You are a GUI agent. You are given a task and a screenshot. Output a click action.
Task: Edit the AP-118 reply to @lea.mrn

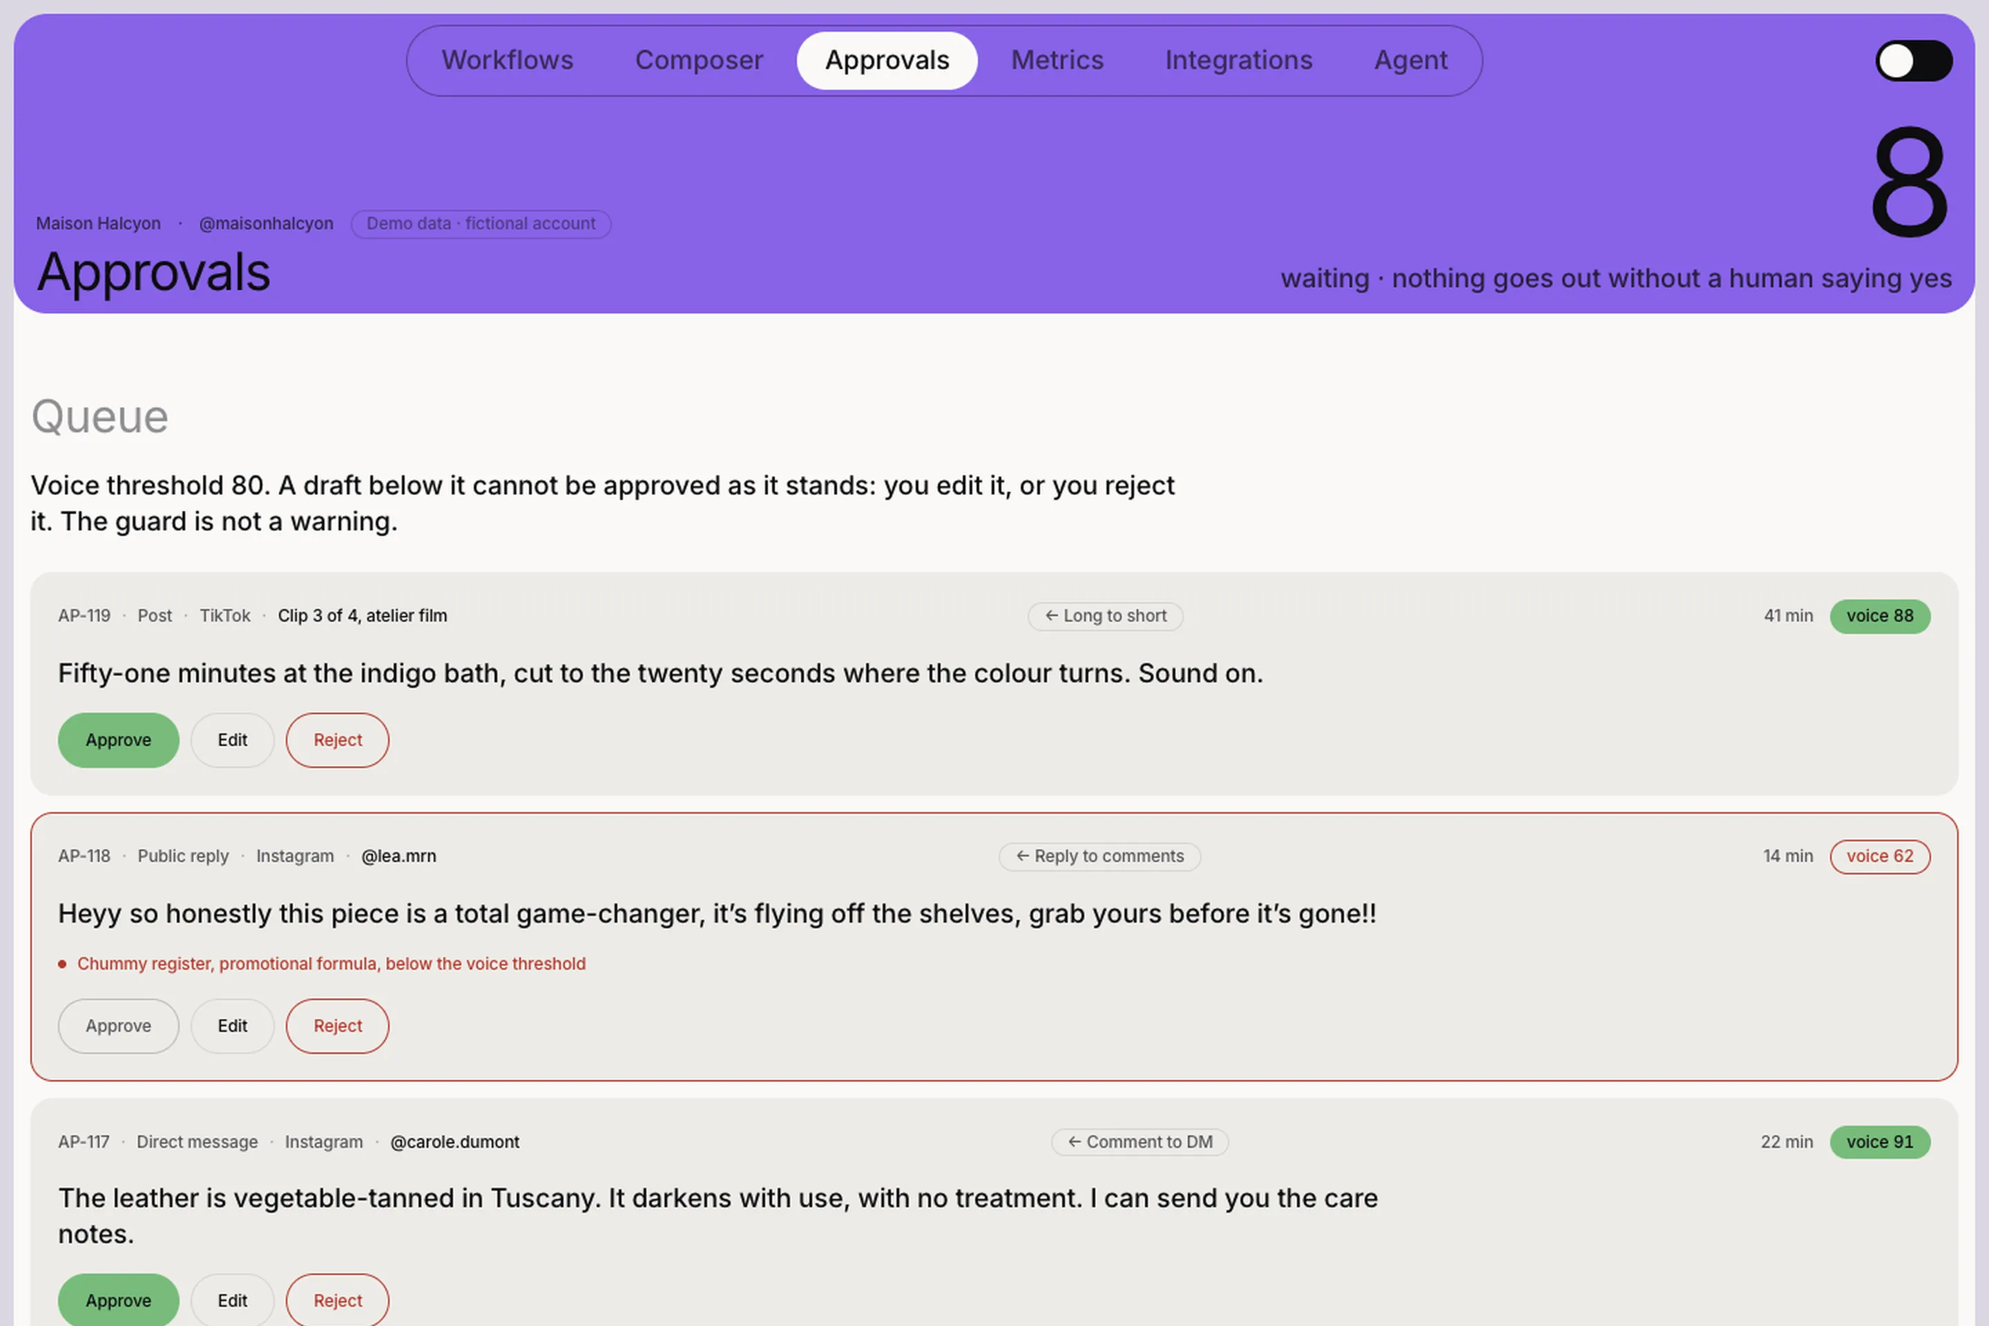pyautogui.click(x=233, y=1026)
